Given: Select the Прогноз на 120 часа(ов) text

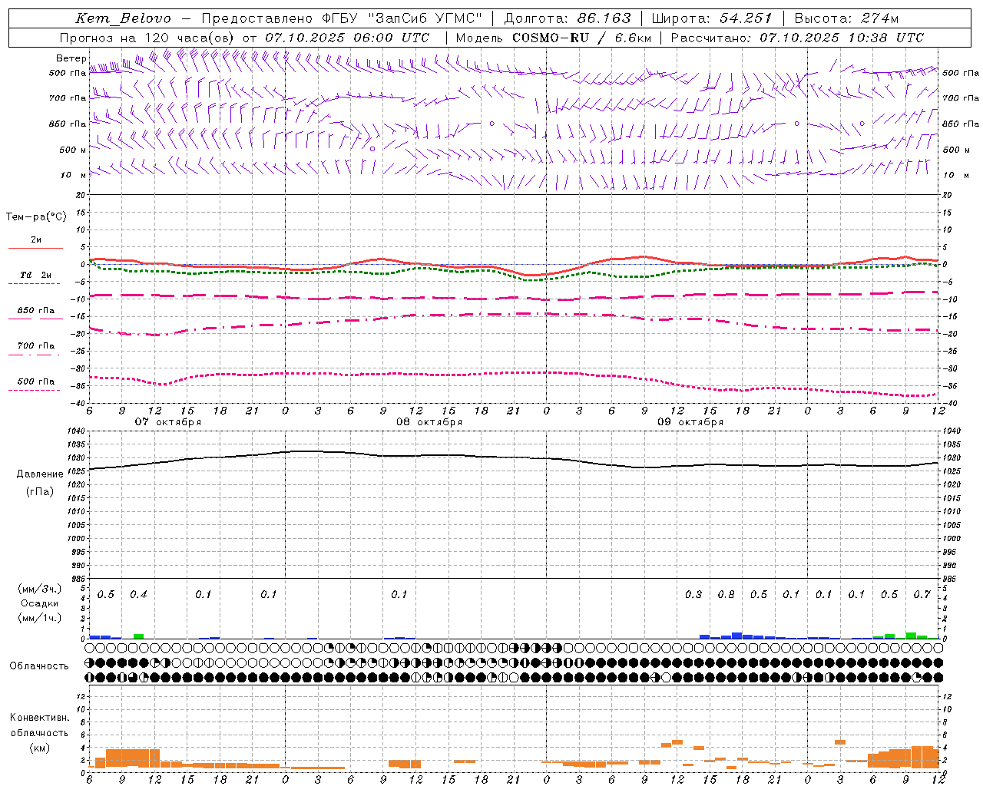Looking at the screenshot, I should (x=147, y=38).
